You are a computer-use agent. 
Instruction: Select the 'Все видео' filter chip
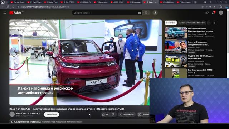pos(171,23)
